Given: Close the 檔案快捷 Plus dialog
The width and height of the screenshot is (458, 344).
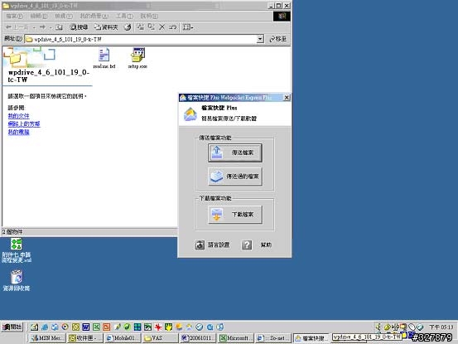Looking at the screenshot, I should tap(287, 97).
